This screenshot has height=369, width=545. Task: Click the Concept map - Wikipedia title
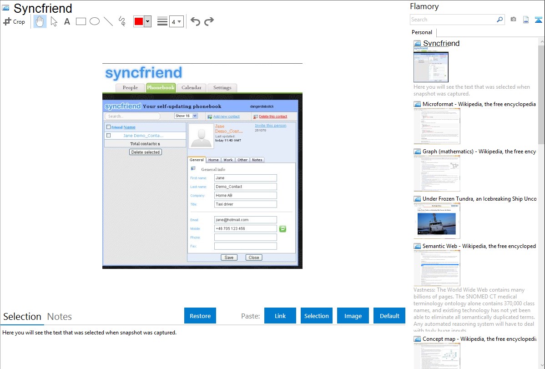click(479, 339)
